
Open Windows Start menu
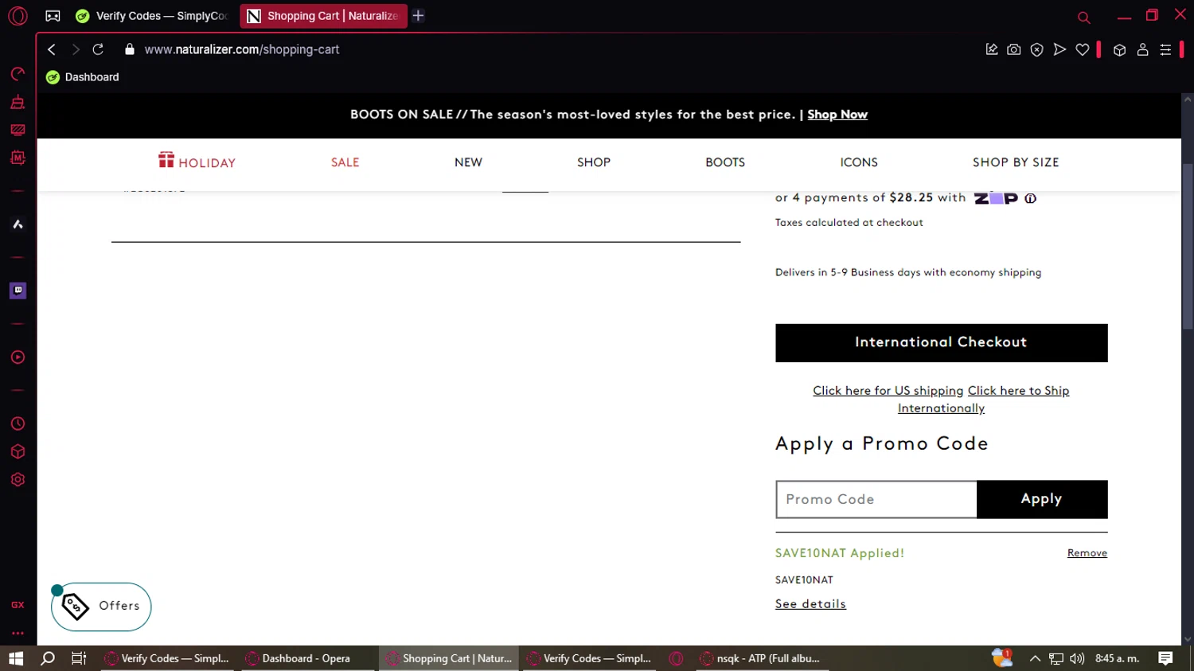point(16,658)
